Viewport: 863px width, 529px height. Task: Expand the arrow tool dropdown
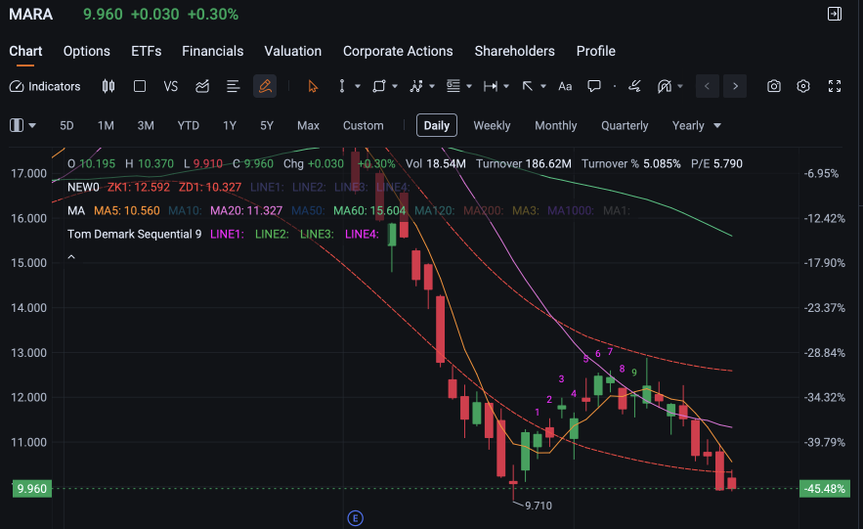click(x=543, y=86)
